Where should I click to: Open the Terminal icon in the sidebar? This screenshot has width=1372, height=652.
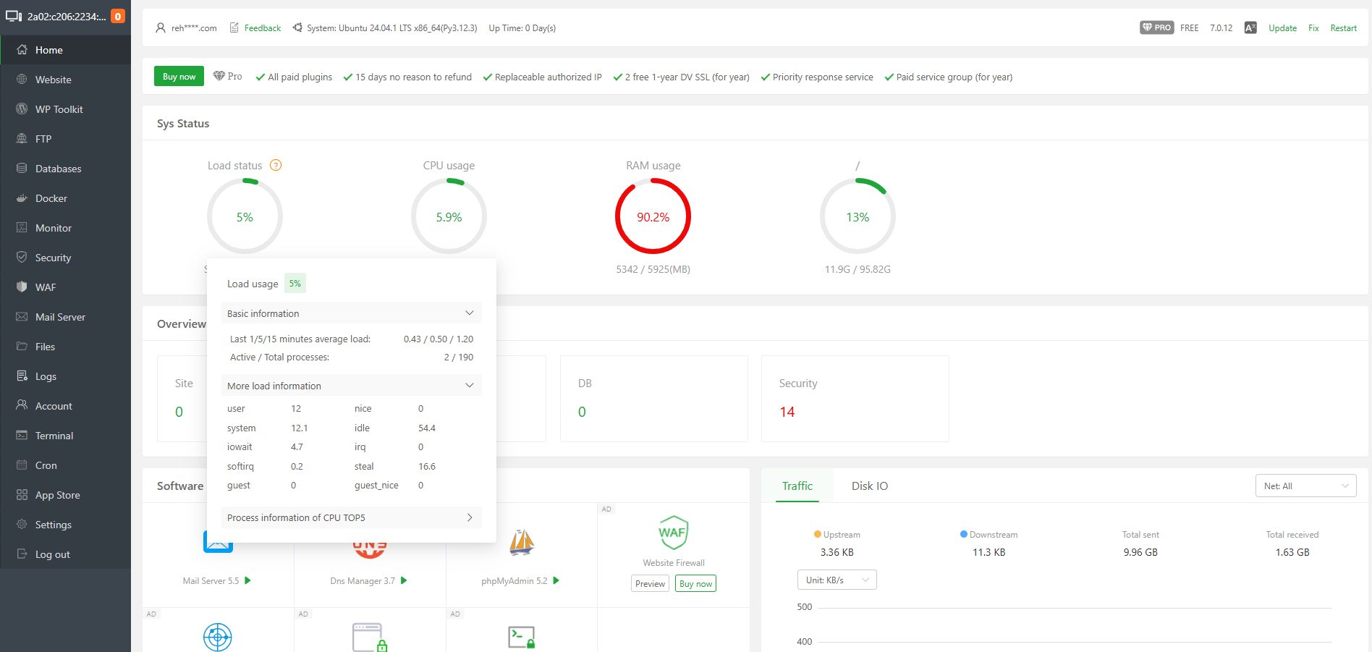click(22, 436)
